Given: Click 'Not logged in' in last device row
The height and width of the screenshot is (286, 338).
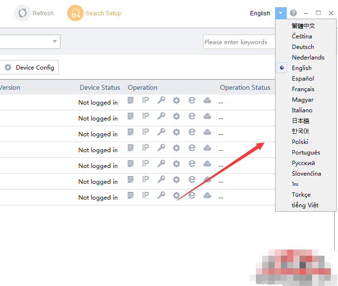Looking at the screenshot, I should [x=98, y=197].
